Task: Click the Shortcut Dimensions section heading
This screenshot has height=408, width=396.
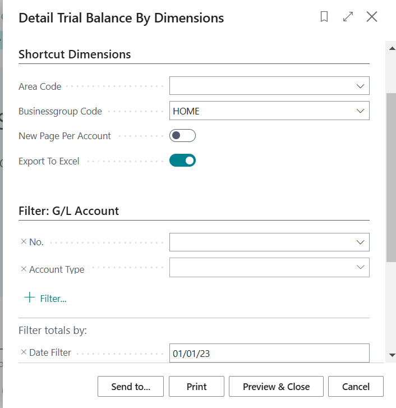Action: pyautogui.click(x=75, y=54)
